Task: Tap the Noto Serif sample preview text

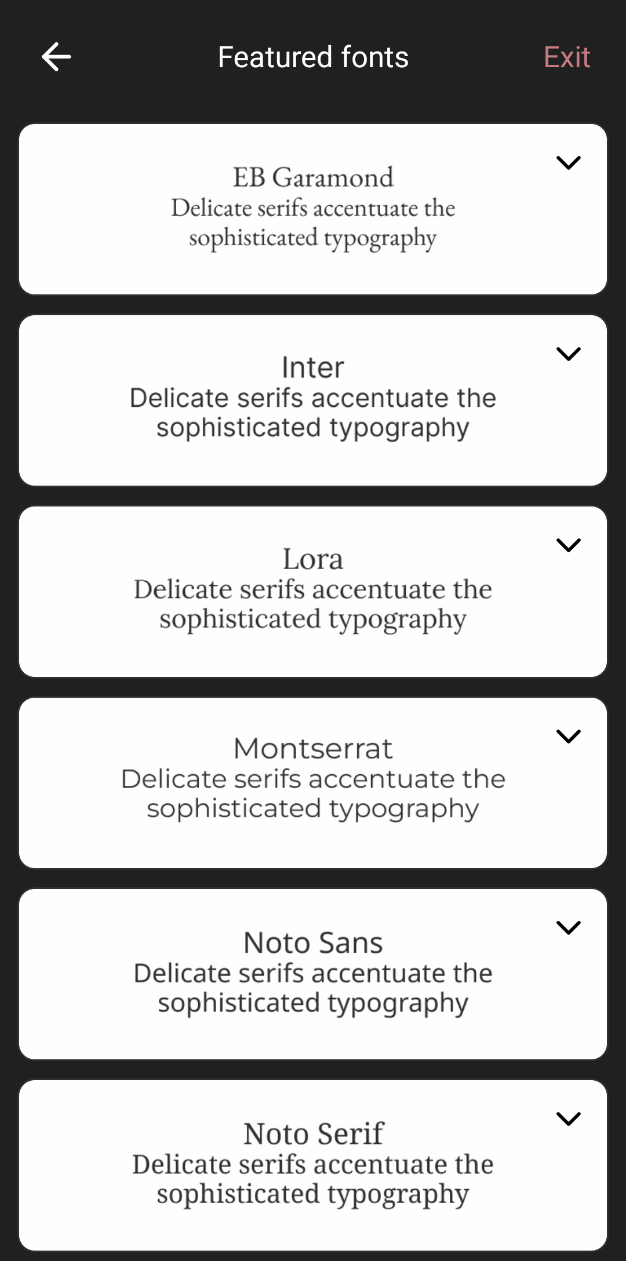Action: 313,1179
